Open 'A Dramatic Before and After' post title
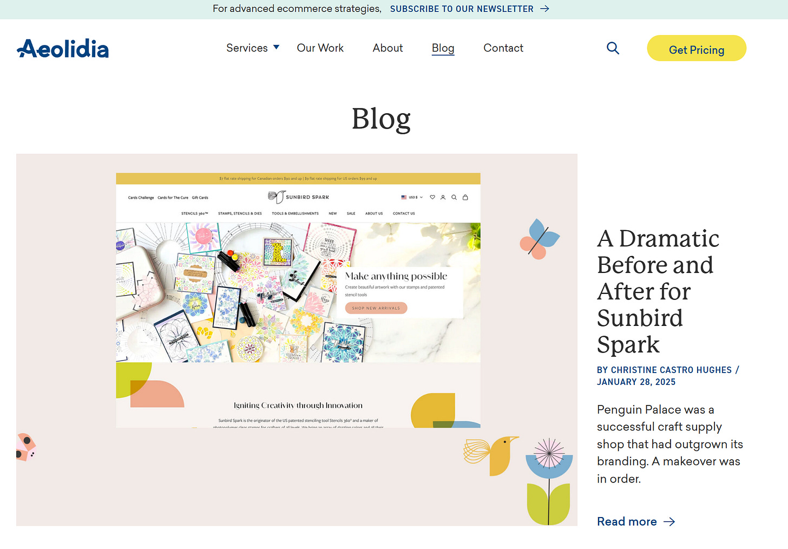Screen dimensions: 788x549 click(x=658, y=291)
